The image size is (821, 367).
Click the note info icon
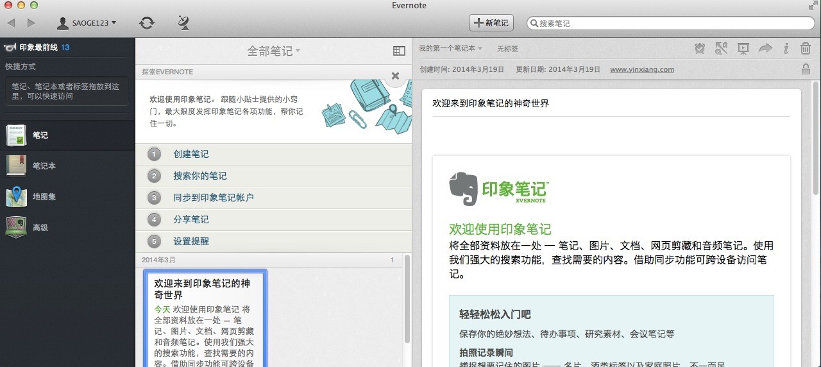[786, 48]
